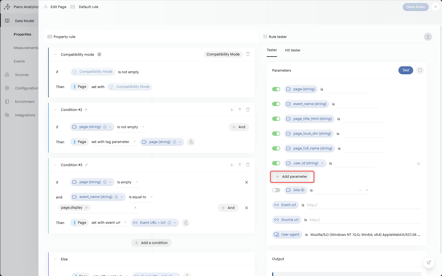
Task: Delete the Compatibility mode rule via trash icon
Action: (x=248, y=54)
